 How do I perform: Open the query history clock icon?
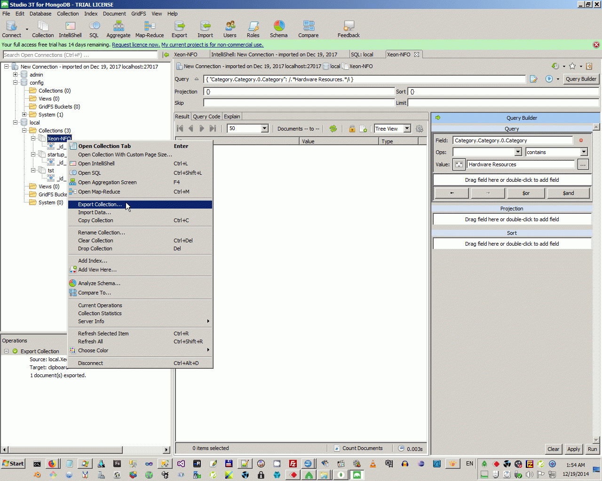(555, 66)
